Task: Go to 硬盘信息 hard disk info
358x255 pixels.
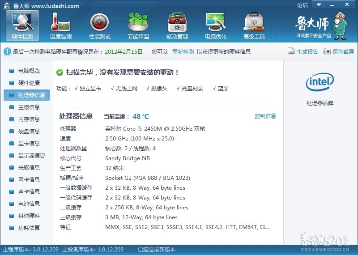Action: coord(29,132)
